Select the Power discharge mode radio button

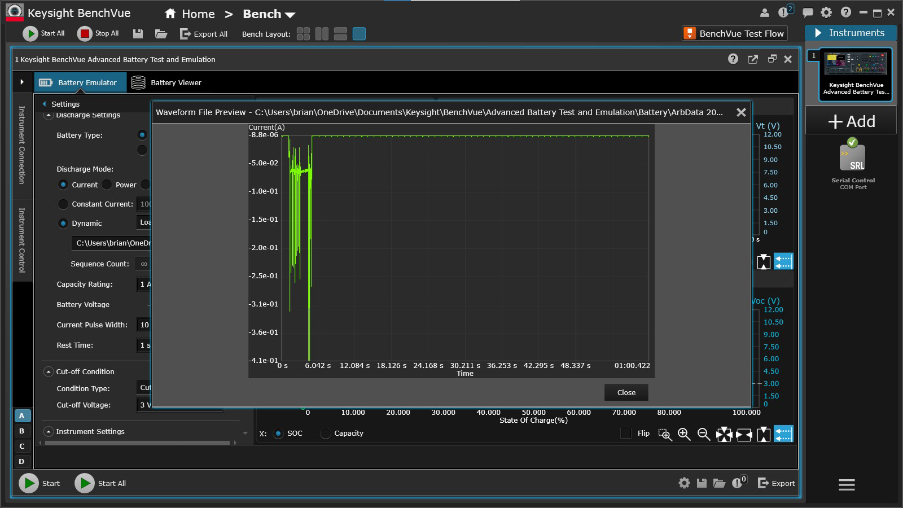(x=107, y=185)
